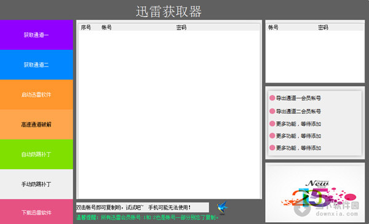This screenshot has width=369, height=224.
Task: Click the 双击帐号即可复制 hint field
Action: click(143, 207)
